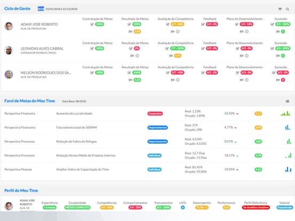Image resolution: width=295 pixels, height=221 pixels.
Task: Toggle Leonidas's Feedback checkbox
Action: (x=203, y=49)
